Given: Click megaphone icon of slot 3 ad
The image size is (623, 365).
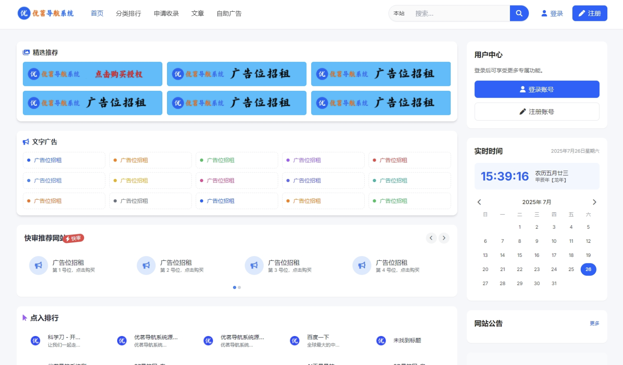Looking at the screenshot, I should (x=254, y=266).
